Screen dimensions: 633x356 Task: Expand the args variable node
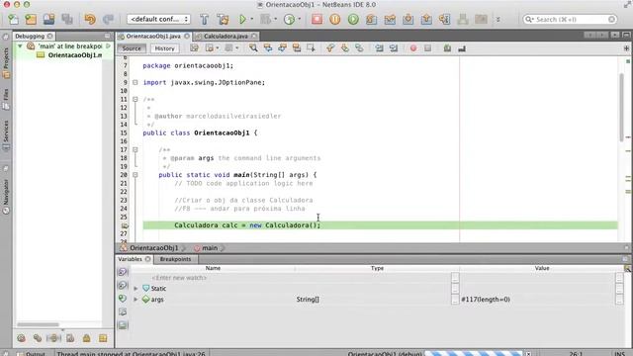click(x=136, y=300)
